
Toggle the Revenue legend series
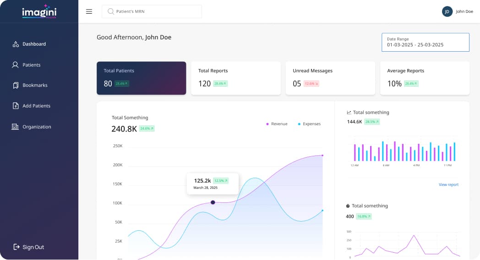277,124
